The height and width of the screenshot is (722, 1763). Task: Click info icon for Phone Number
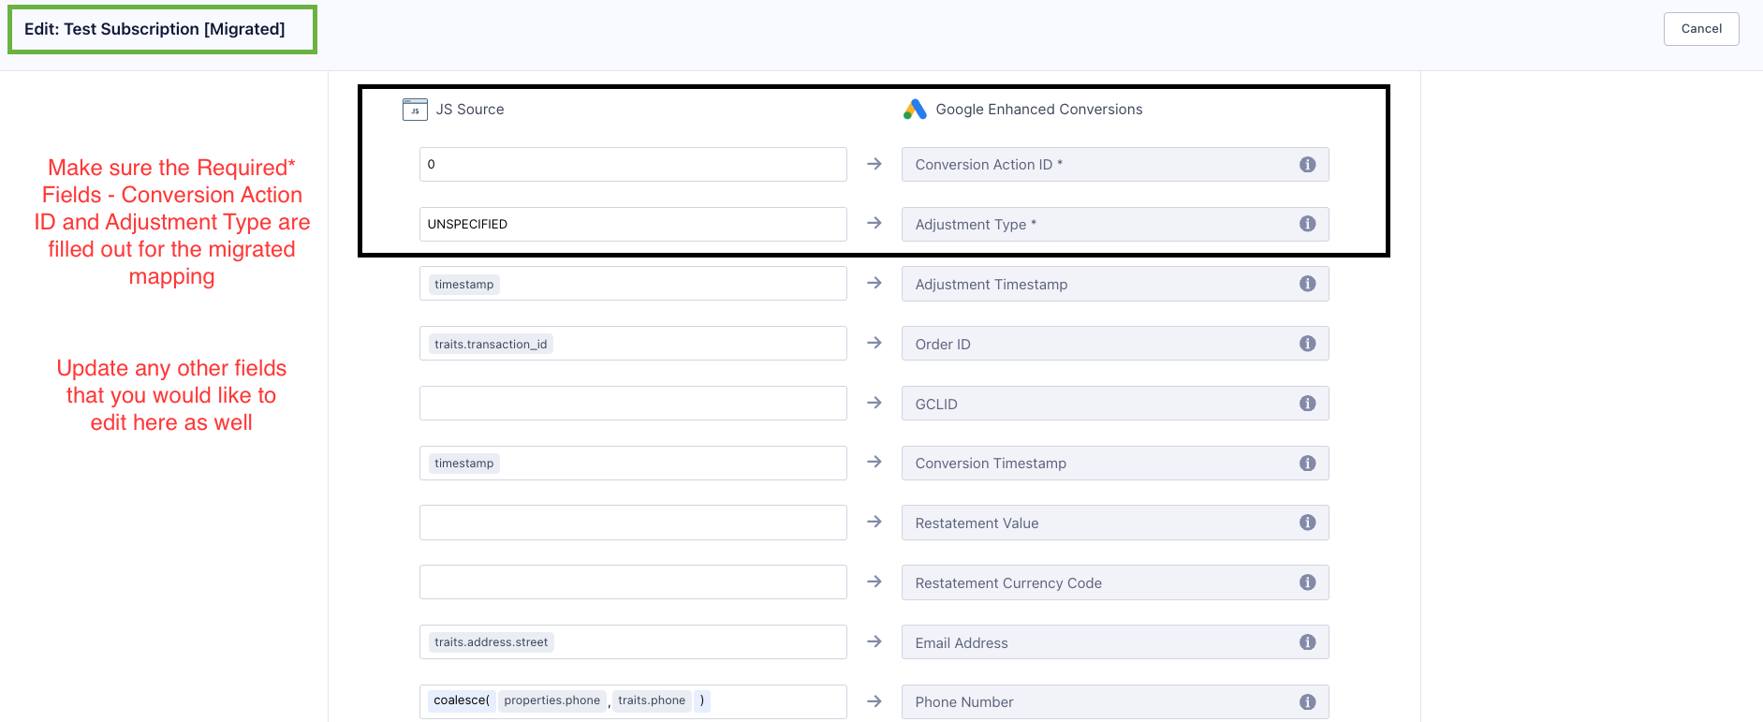[1308, 702]
